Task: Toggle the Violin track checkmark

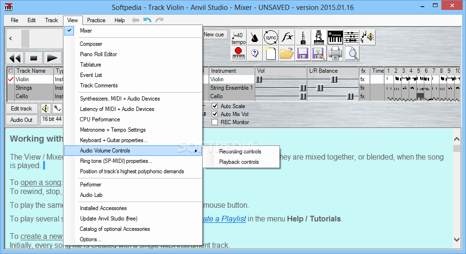Action: (x=11, y=79)
